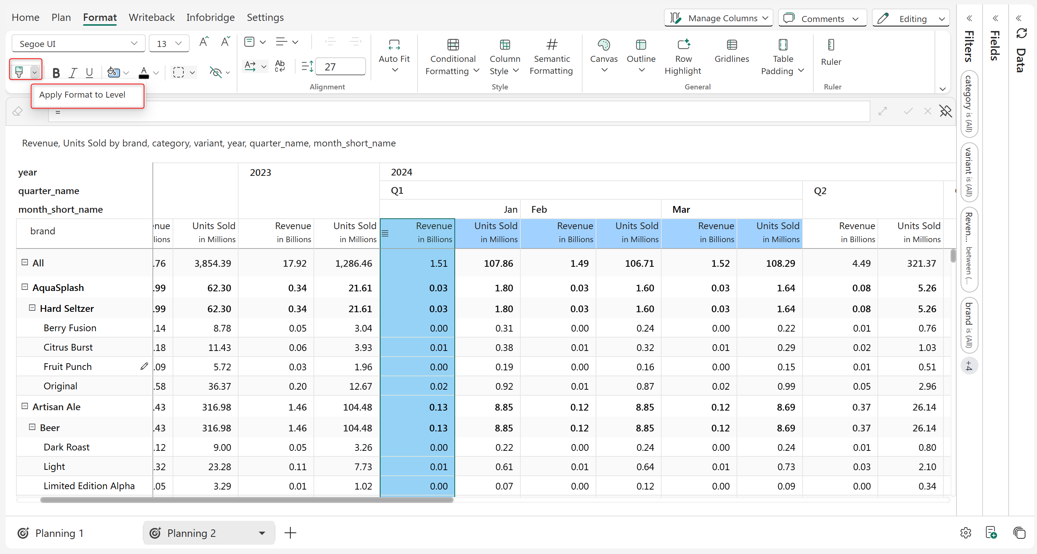The height and width of the screenshot is (554, 1037).
Task: Open Semantic Formatting
Action: click(551, 56)
